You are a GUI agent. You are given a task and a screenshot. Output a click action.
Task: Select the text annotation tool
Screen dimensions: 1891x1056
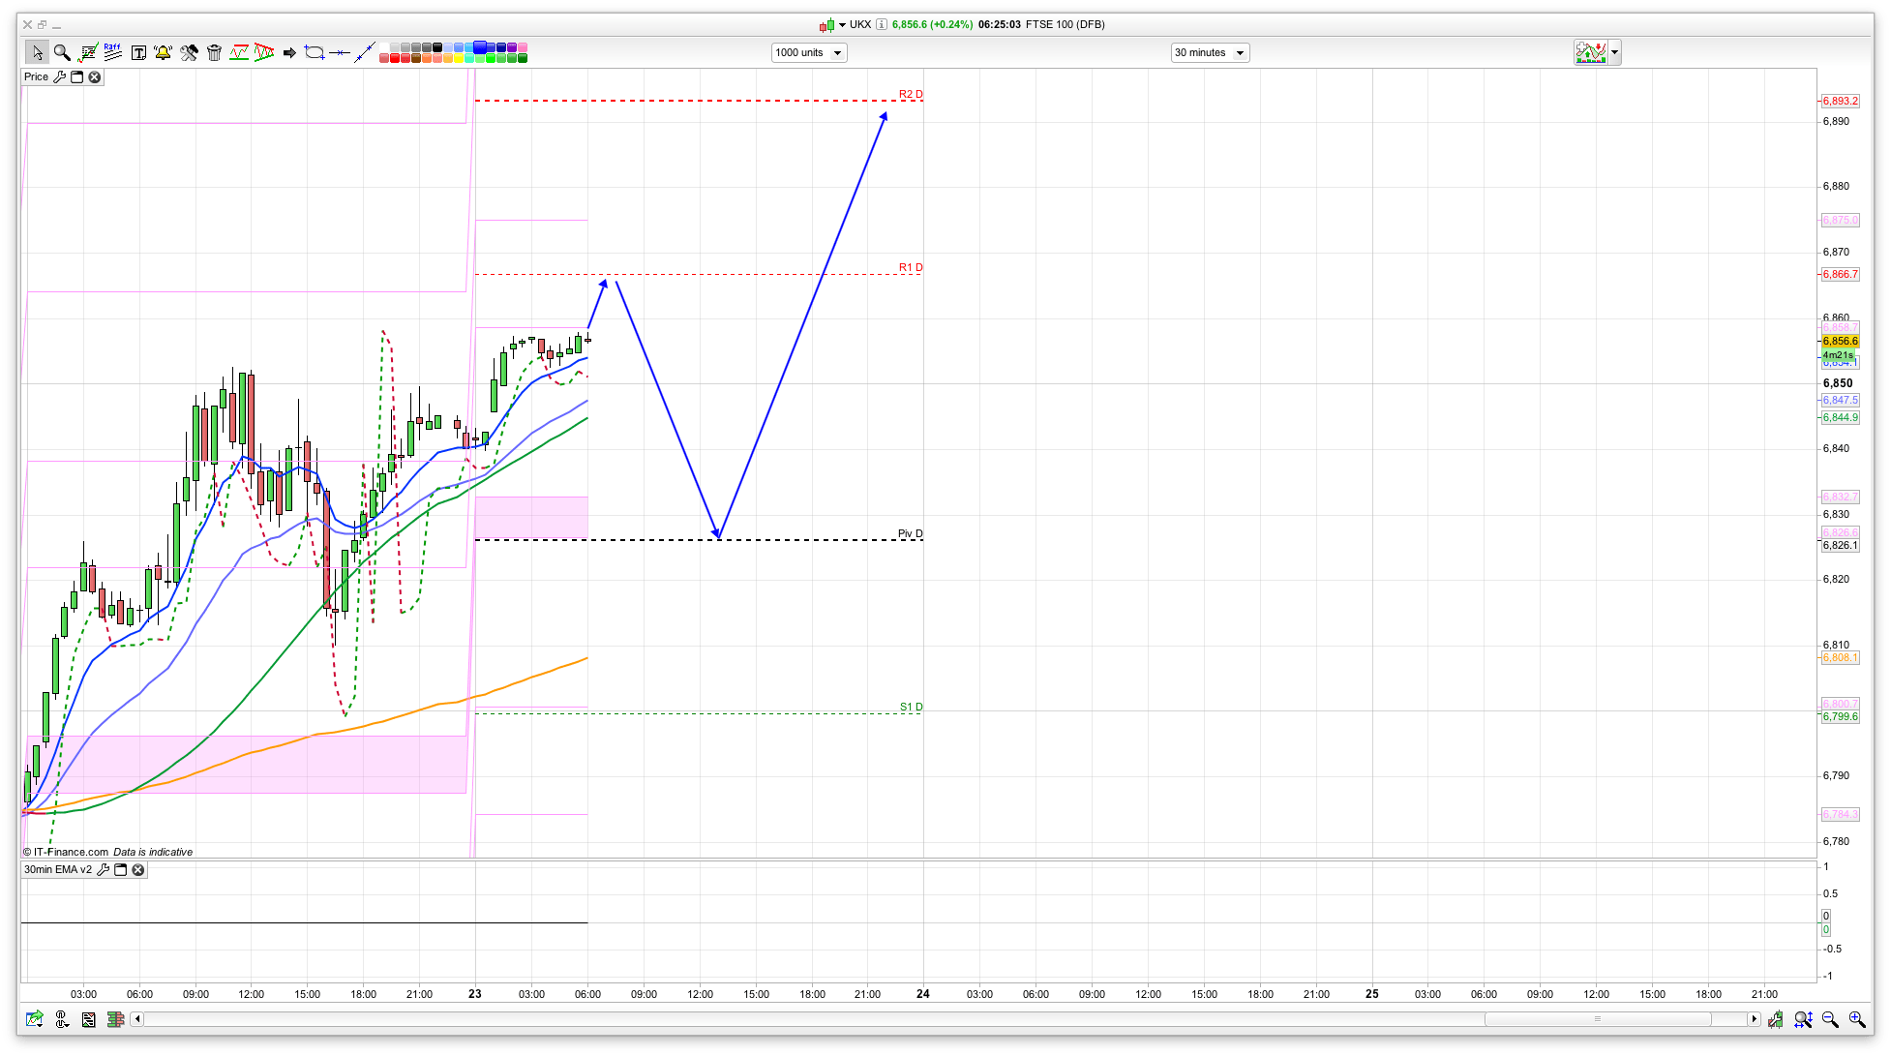(138, 53)
